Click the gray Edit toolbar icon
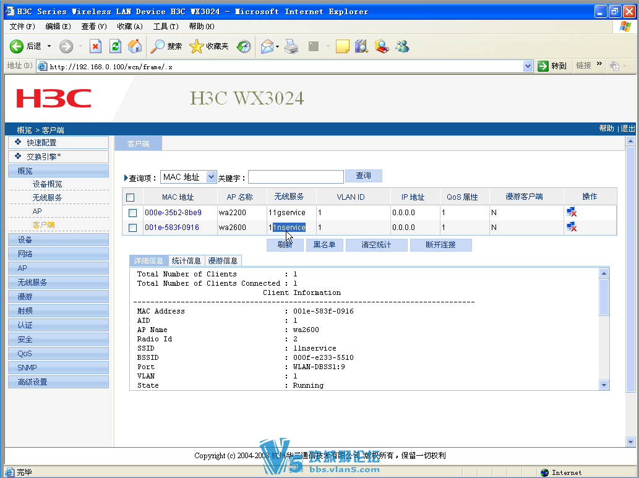 coord(314,46)
